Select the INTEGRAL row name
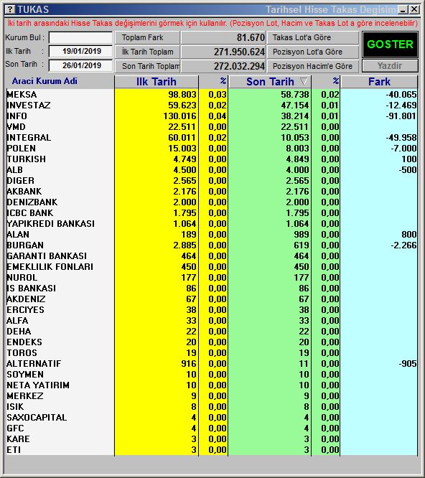The height and width of the screenshot is (478, 425). (29, 138)
